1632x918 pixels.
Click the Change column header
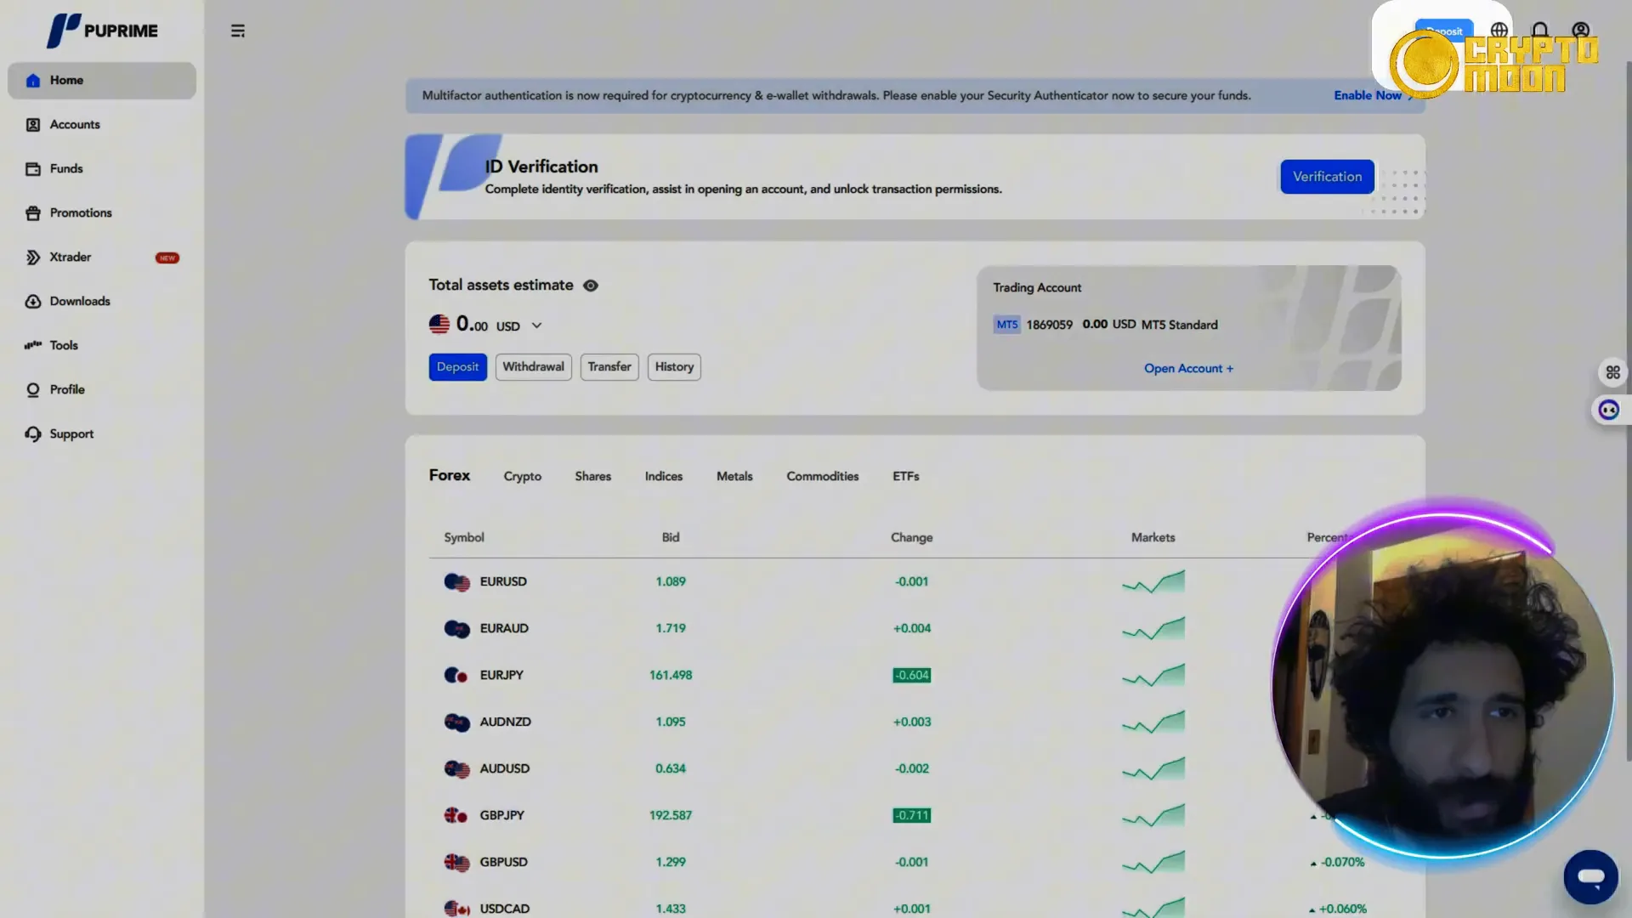911,537
